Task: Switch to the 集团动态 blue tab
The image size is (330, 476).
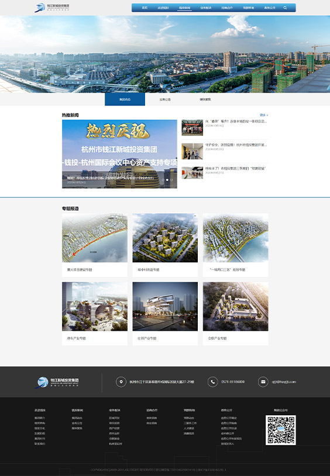Action: (x=125, y=100)
